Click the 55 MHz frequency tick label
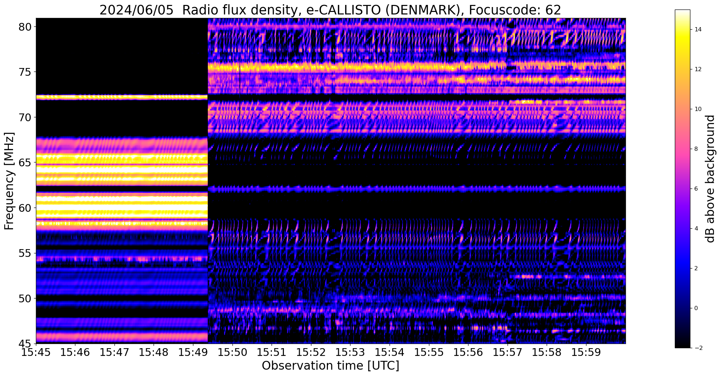721x376 pixels. [25, 253]
